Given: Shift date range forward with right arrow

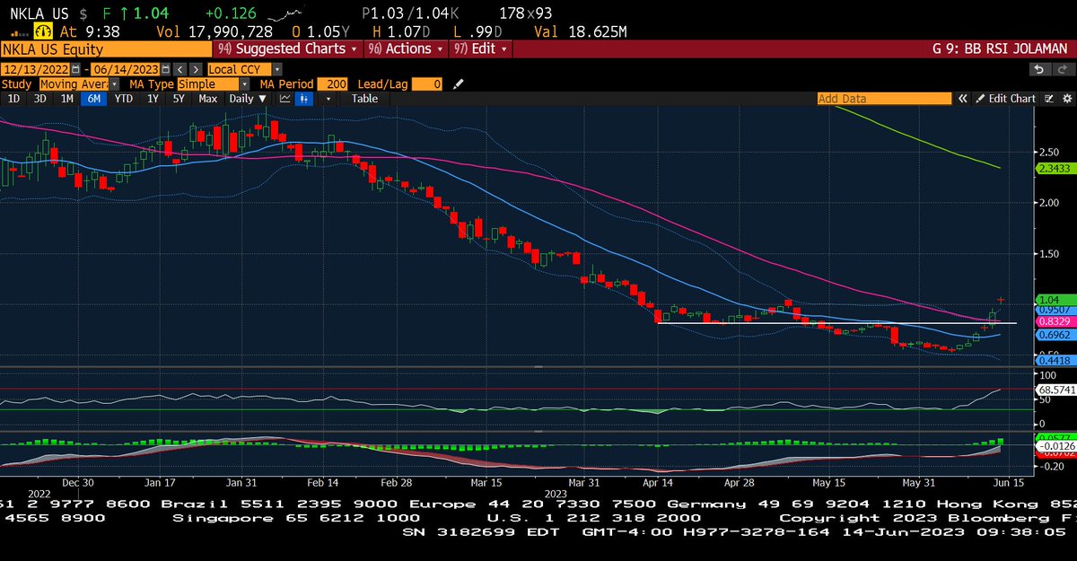Looking at the screenshot, I should click(x=195, y=69).
